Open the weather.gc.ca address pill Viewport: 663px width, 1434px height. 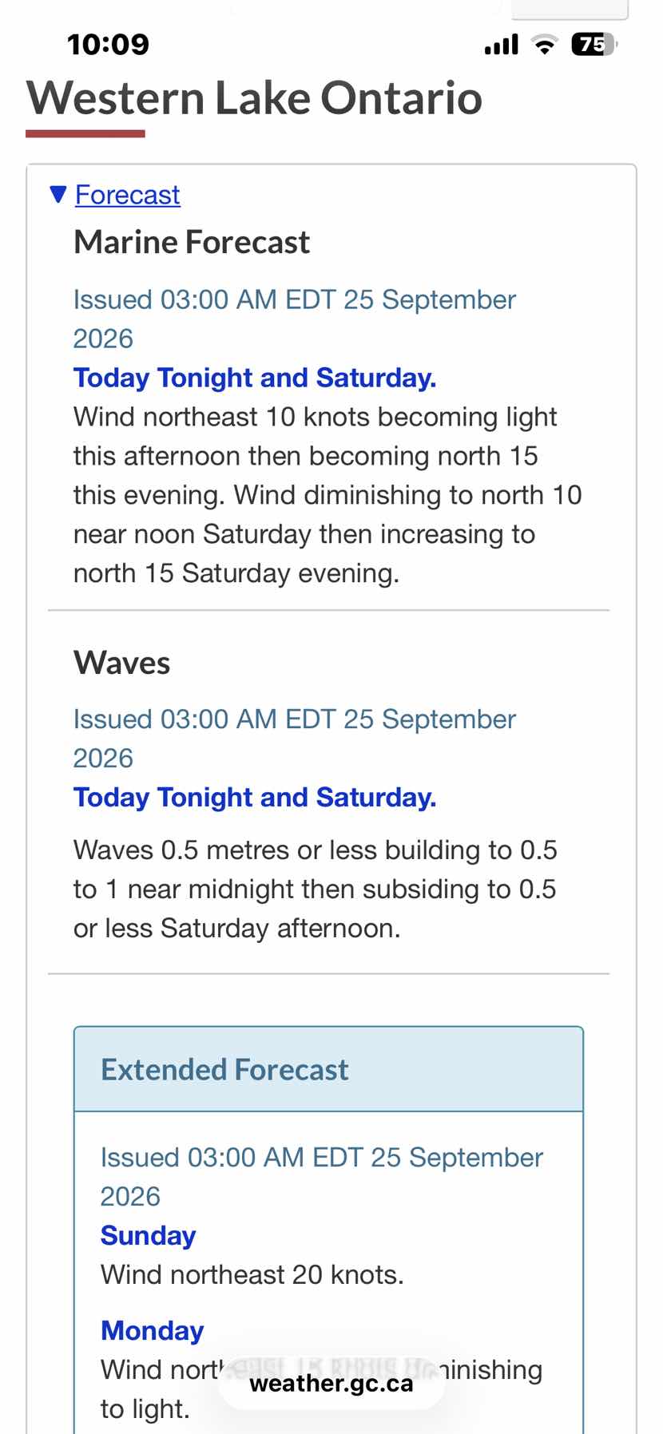click(x=331, y=1383)
